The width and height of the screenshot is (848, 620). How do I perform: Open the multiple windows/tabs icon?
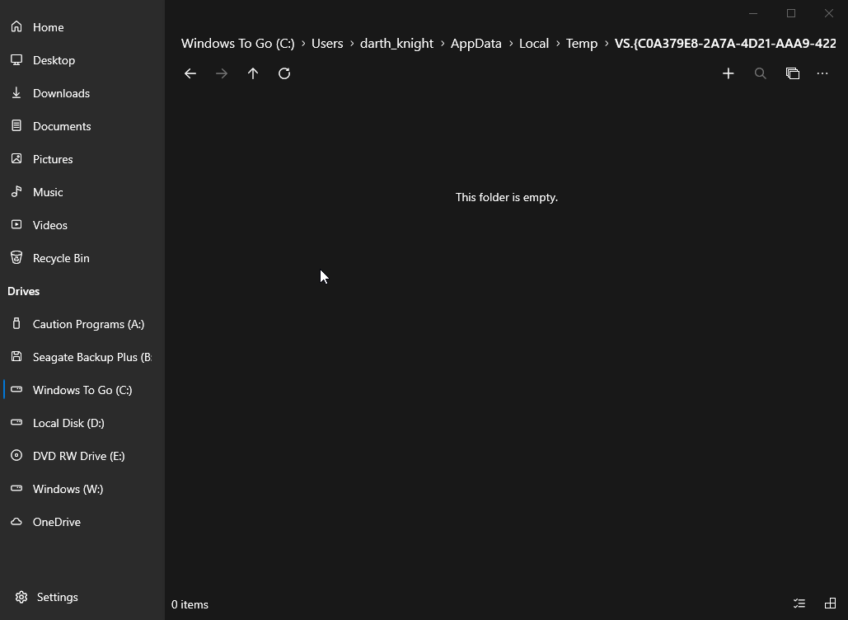coord(792,73)
